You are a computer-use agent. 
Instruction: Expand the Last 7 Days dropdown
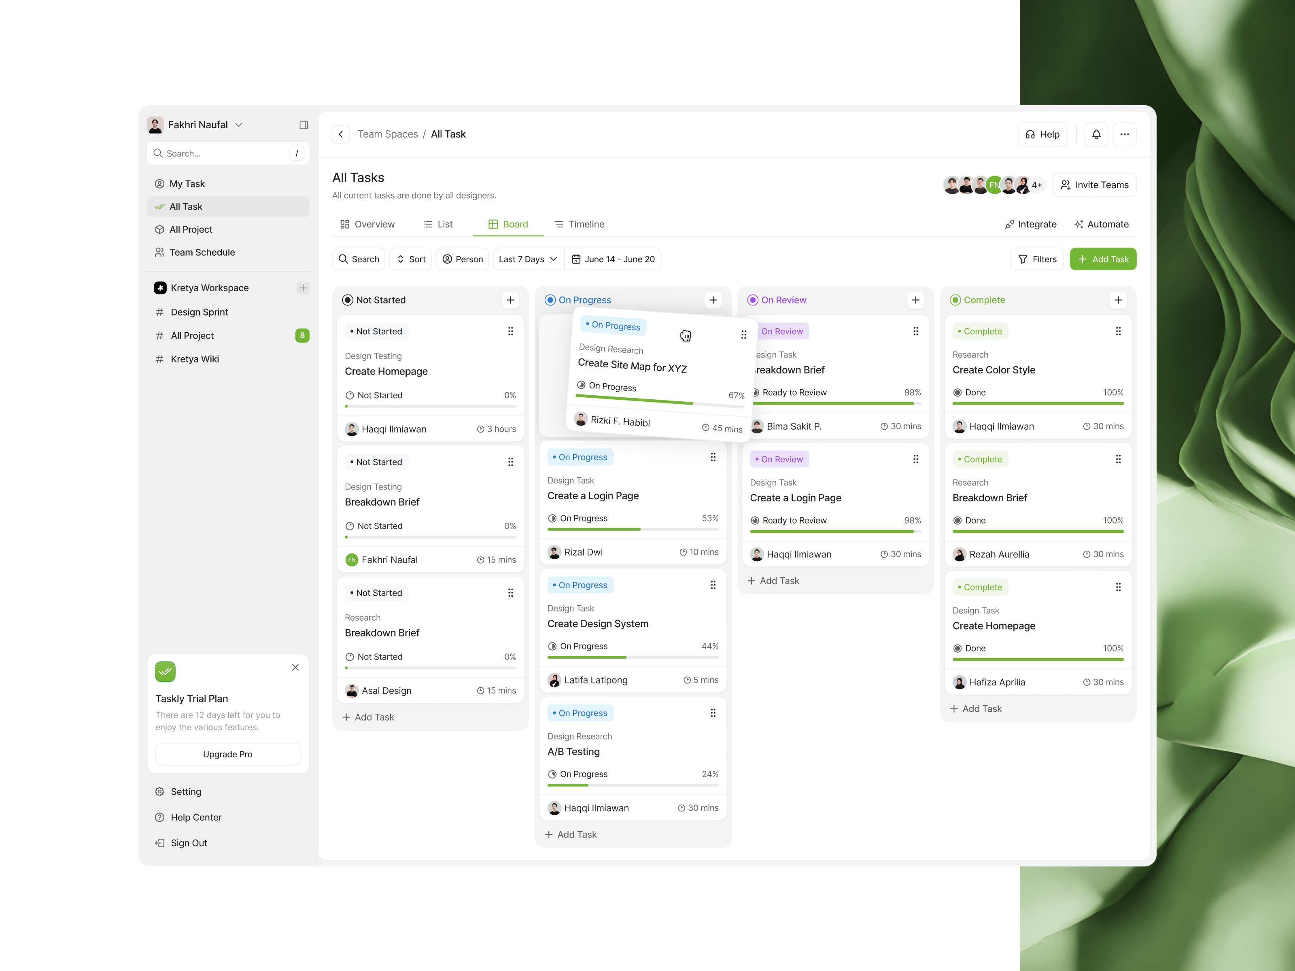tap(527, 259)
